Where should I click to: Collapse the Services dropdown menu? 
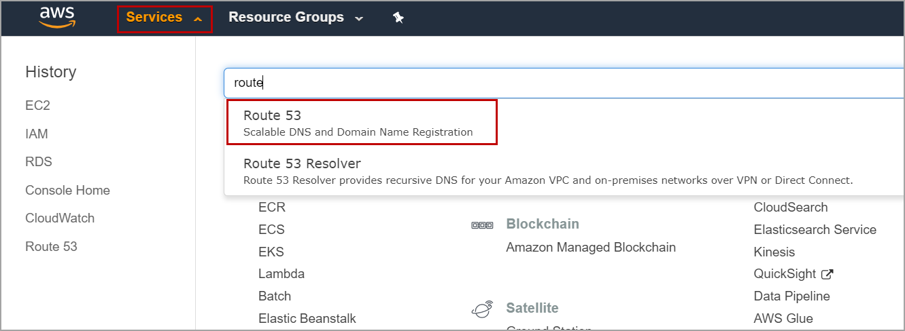pyautogui.click(x=165, y=18)
